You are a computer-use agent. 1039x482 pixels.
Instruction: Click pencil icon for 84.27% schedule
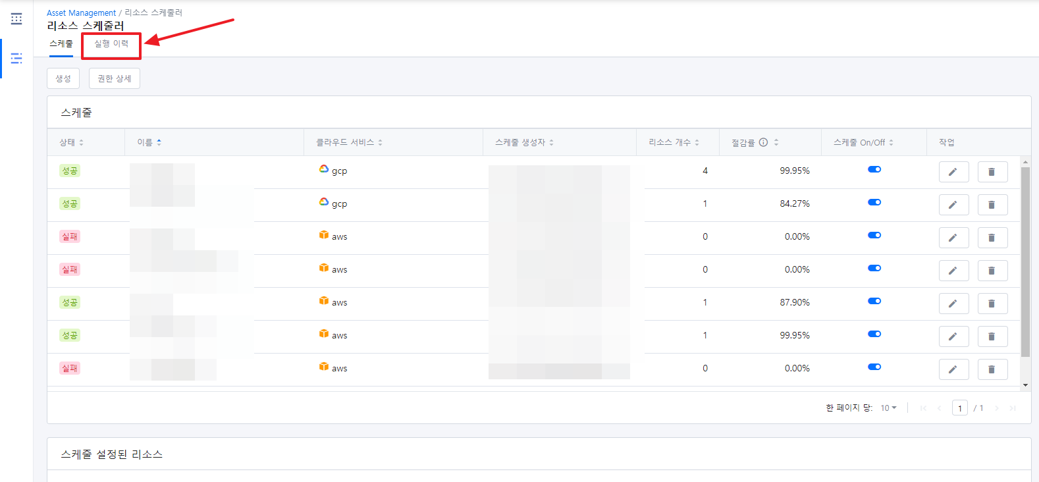click(x=953, y=205)
